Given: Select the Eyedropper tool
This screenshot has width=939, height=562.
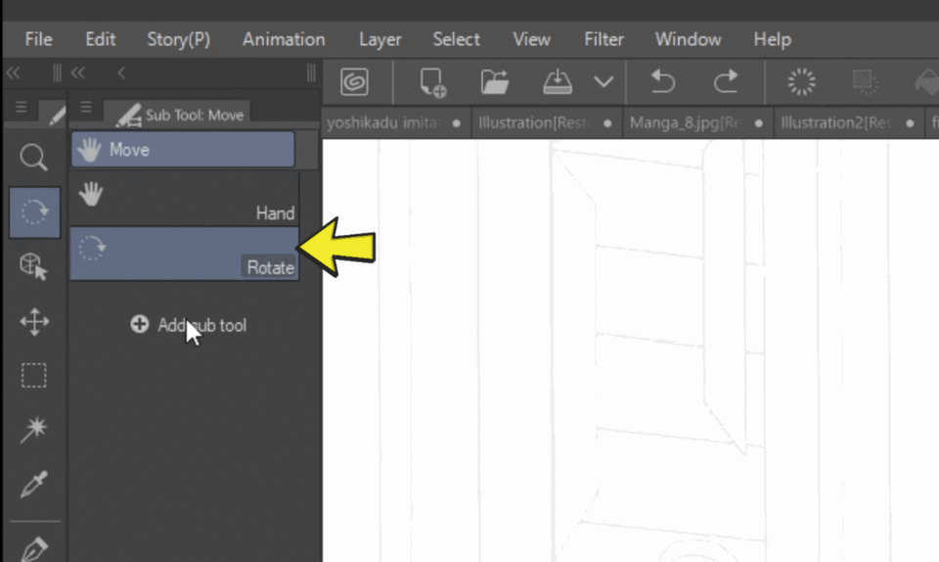Looking at the screenshot, I should point(33,484).
